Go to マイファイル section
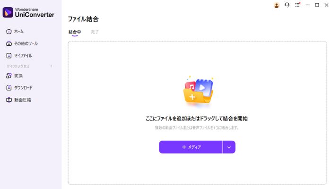331x189 pixels. [19, 56]
